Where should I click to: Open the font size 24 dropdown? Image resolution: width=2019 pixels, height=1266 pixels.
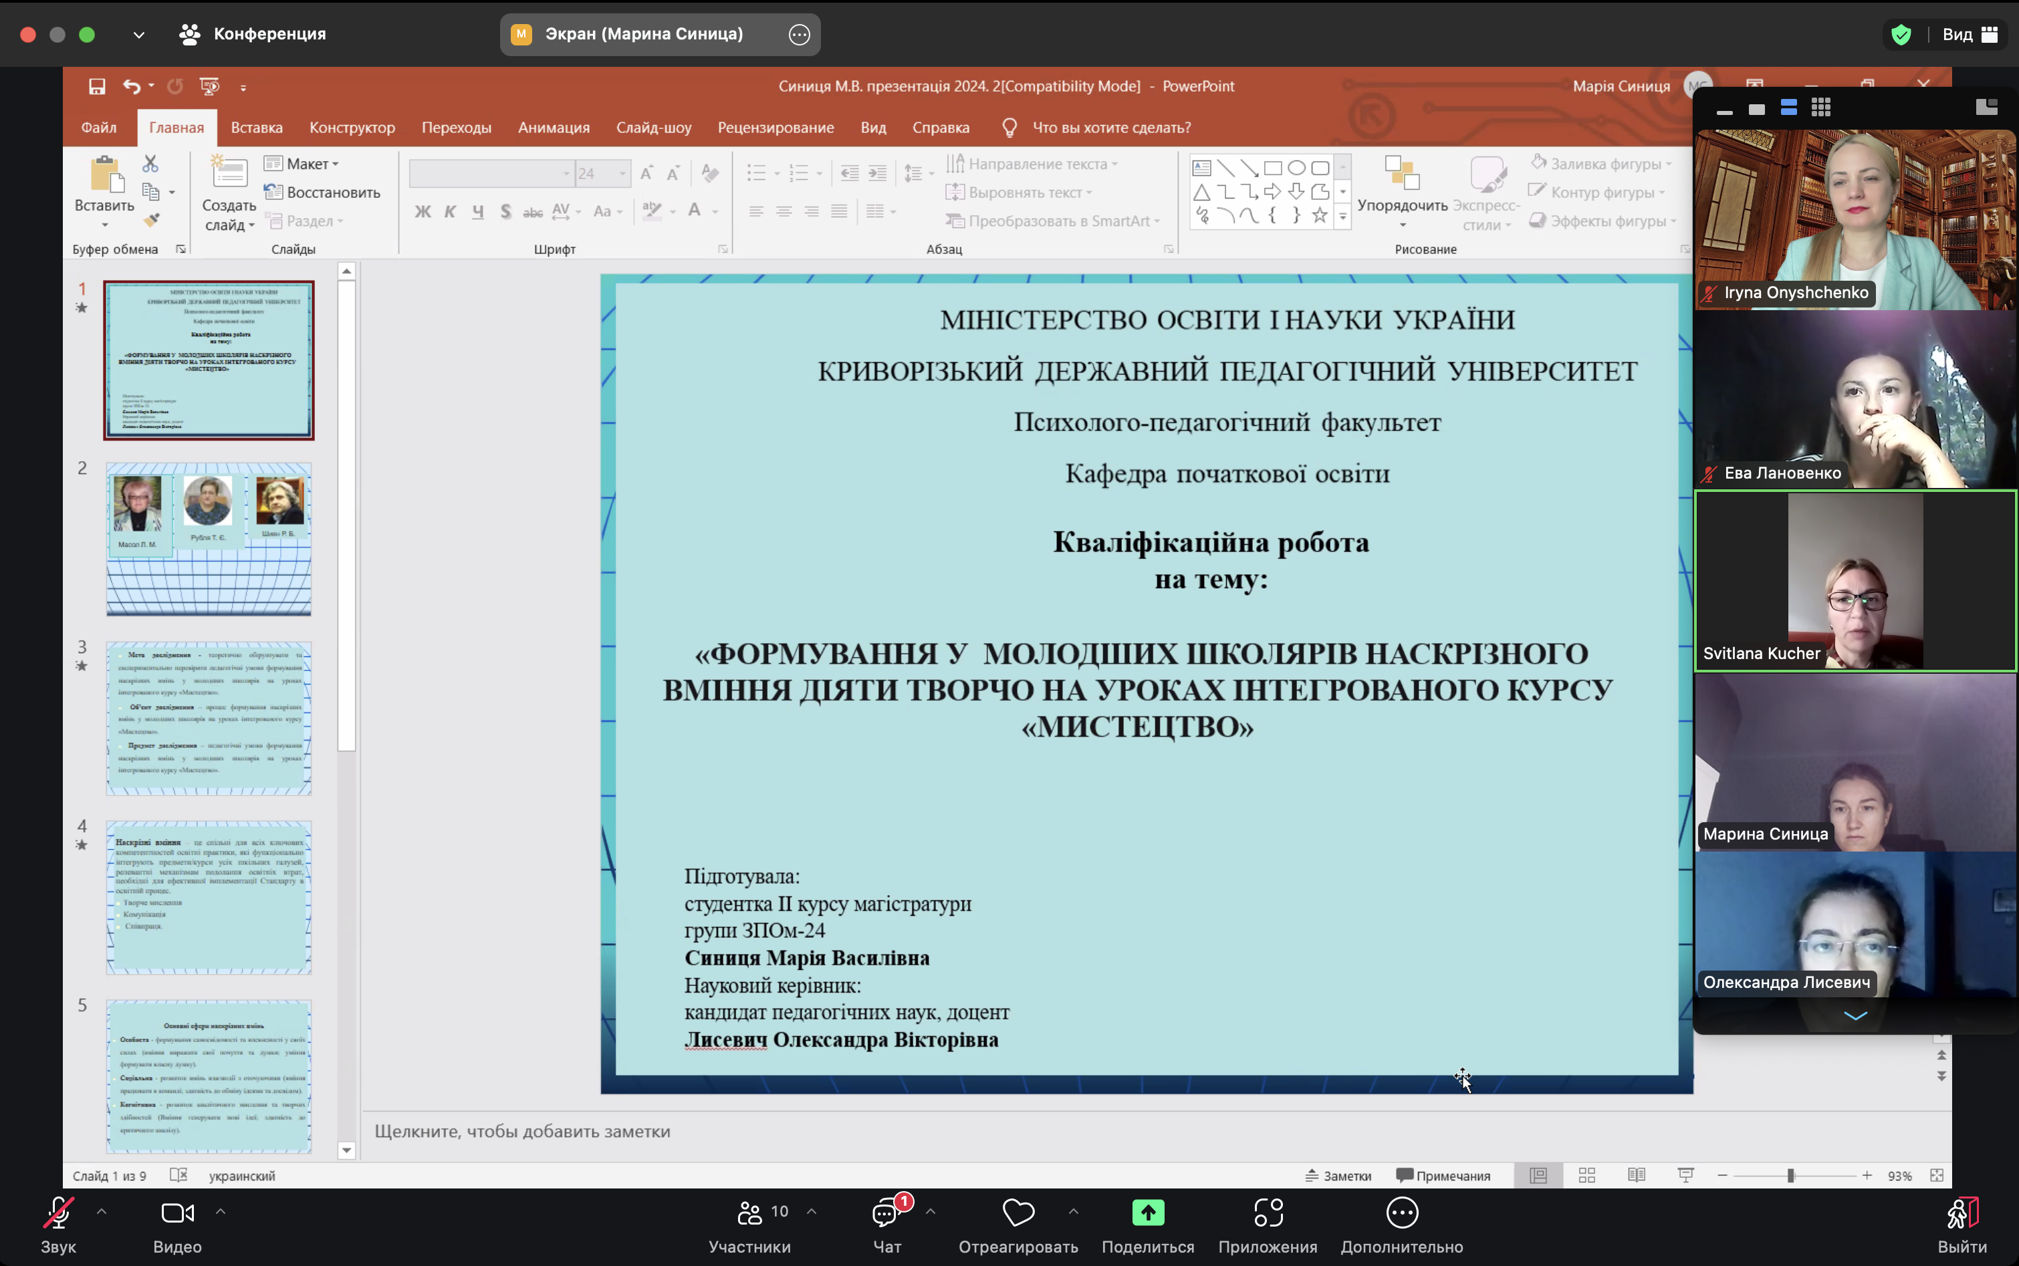(623, 173)
